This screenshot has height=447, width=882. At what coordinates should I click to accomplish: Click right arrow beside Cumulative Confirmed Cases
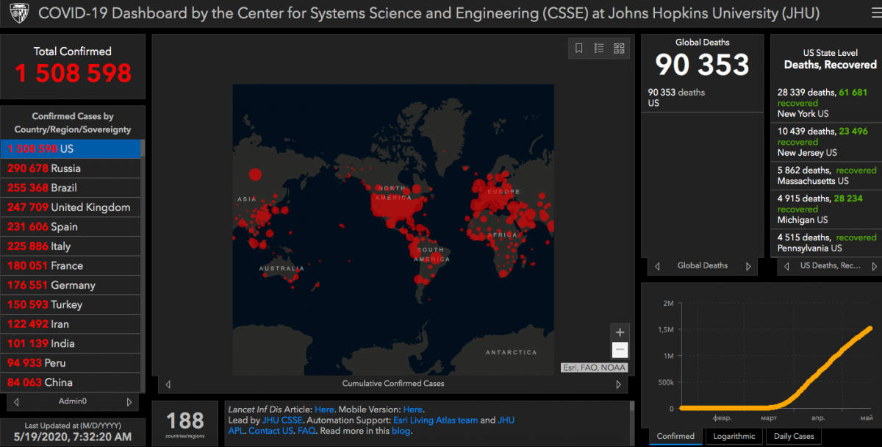[619, 384]
